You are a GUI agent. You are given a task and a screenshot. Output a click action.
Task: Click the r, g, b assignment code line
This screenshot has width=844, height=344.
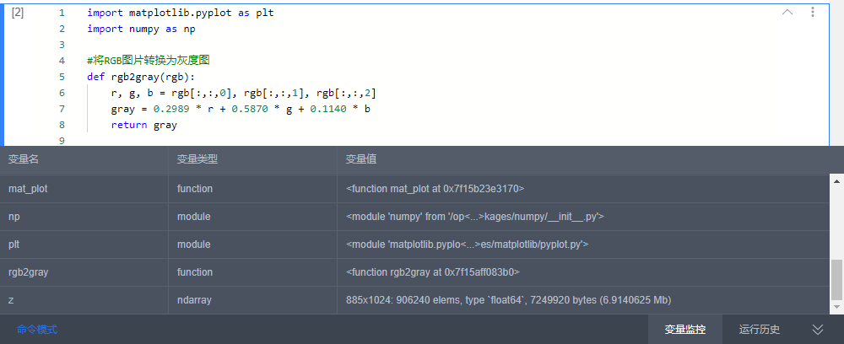pyautogui.click(x=243, y=93)
